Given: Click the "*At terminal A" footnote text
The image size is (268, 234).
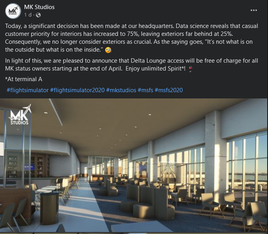Looking at the screenshot, I should coord(24,79).
